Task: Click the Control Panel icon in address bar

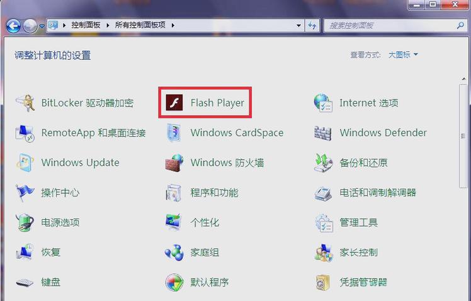Action: (x=53, y=25)
